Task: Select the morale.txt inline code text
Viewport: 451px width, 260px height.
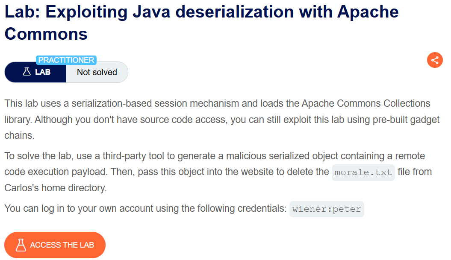Action: (363, 172)
